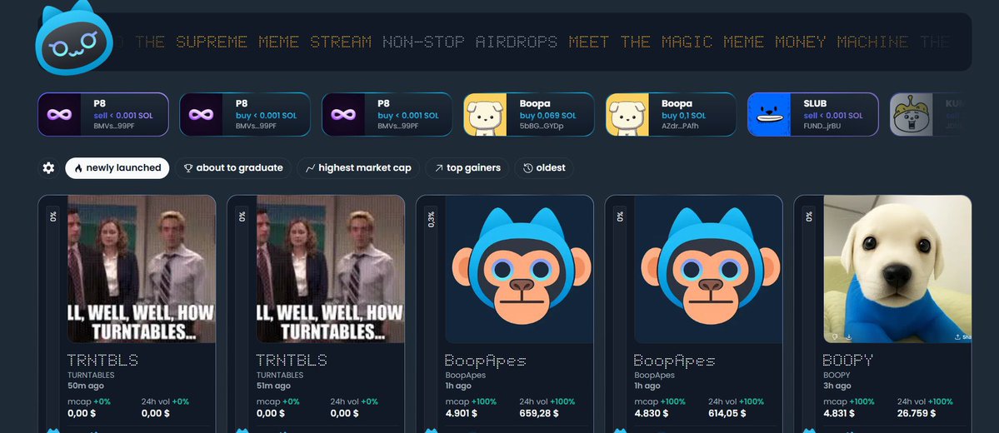
Task: Click the '3h ago' timestamp
Action: pos(837,386)
